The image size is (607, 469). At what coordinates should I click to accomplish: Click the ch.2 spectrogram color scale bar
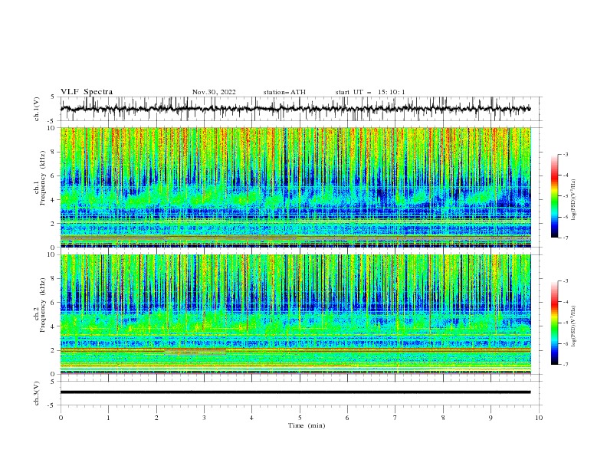[x=555, y=323]
